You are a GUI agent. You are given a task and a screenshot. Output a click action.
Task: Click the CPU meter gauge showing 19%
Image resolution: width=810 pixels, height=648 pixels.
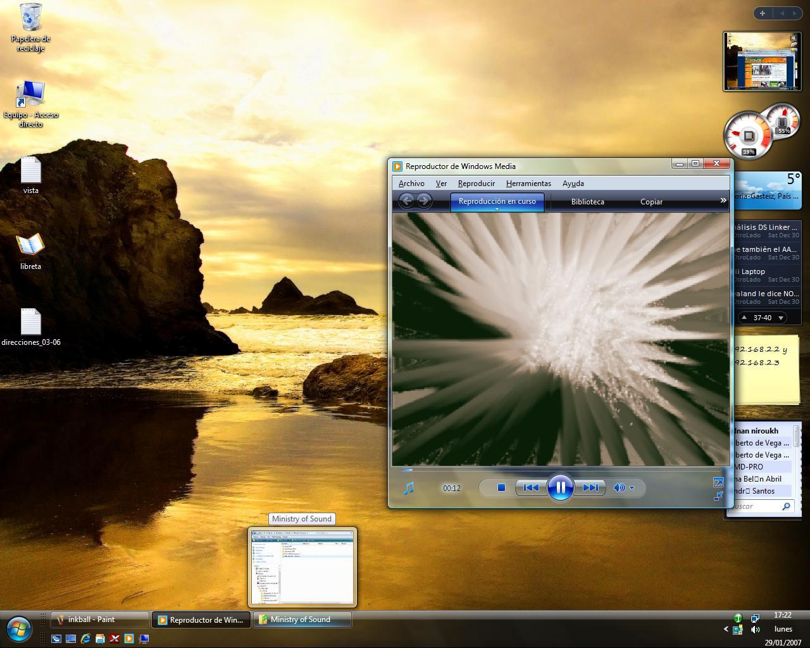tap(748, 135)
